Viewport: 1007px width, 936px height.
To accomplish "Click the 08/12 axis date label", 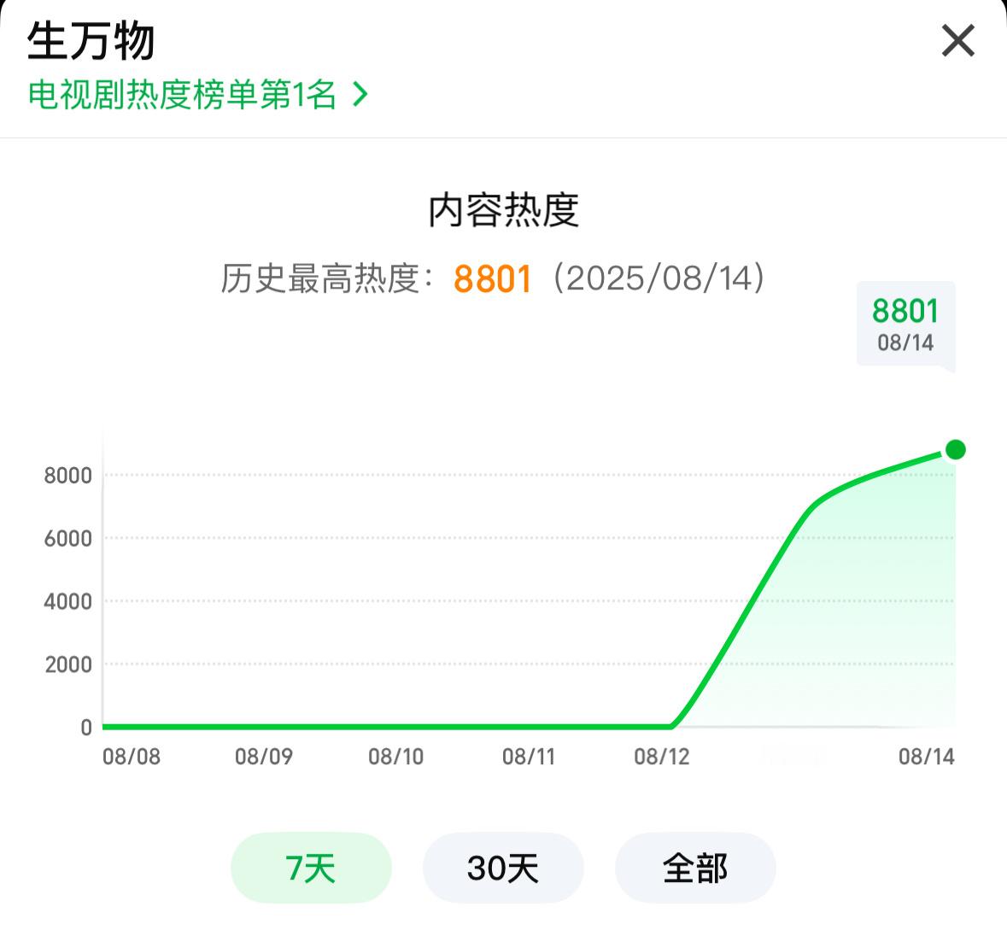I will point(662,757).
